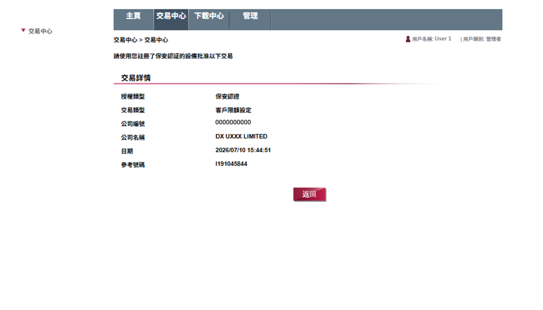This screenshot has height=310, width=543.
Task: Click the company number 0000000000 value
Action: [x=233, y=122]
